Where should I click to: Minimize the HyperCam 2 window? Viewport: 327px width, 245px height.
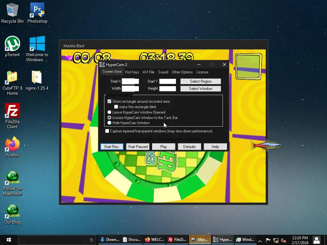pos(199,64)
